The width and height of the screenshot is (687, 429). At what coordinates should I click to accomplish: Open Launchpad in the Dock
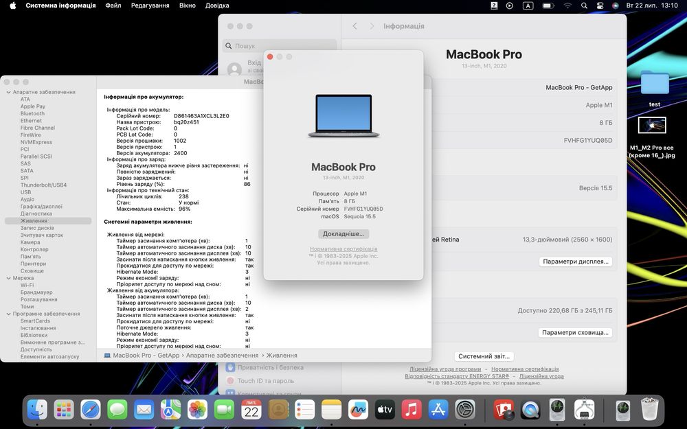[x=64, y=410]
